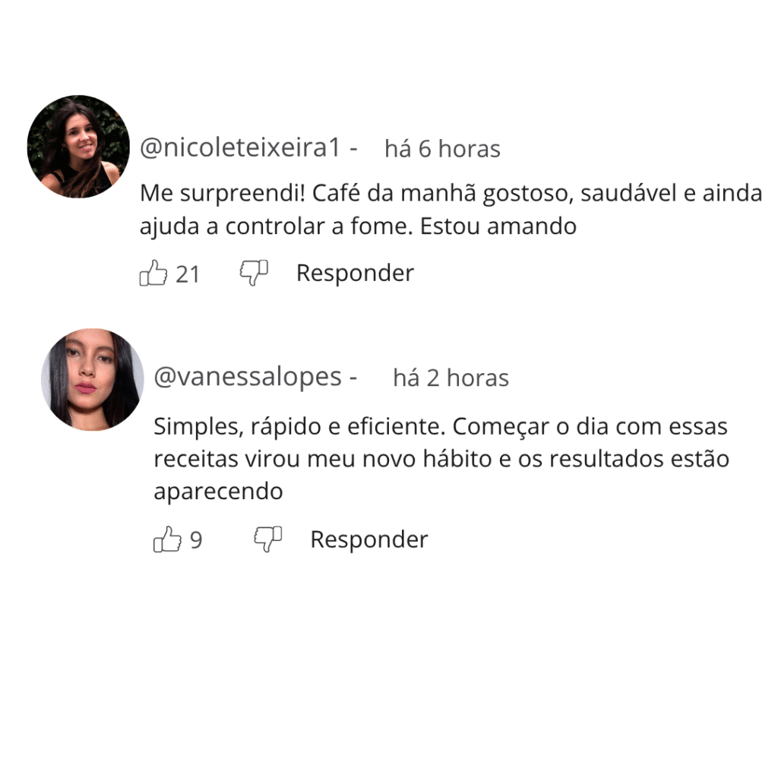Click the word 'aparecendo' in second comment

(218, 492)
